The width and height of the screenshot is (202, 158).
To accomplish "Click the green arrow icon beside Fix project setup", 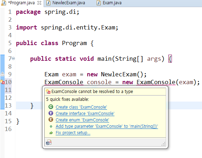I will coord(51,133).
